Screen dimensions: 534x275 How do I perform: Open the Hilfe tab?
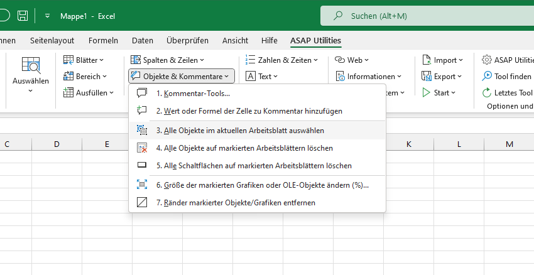(269, 41)
